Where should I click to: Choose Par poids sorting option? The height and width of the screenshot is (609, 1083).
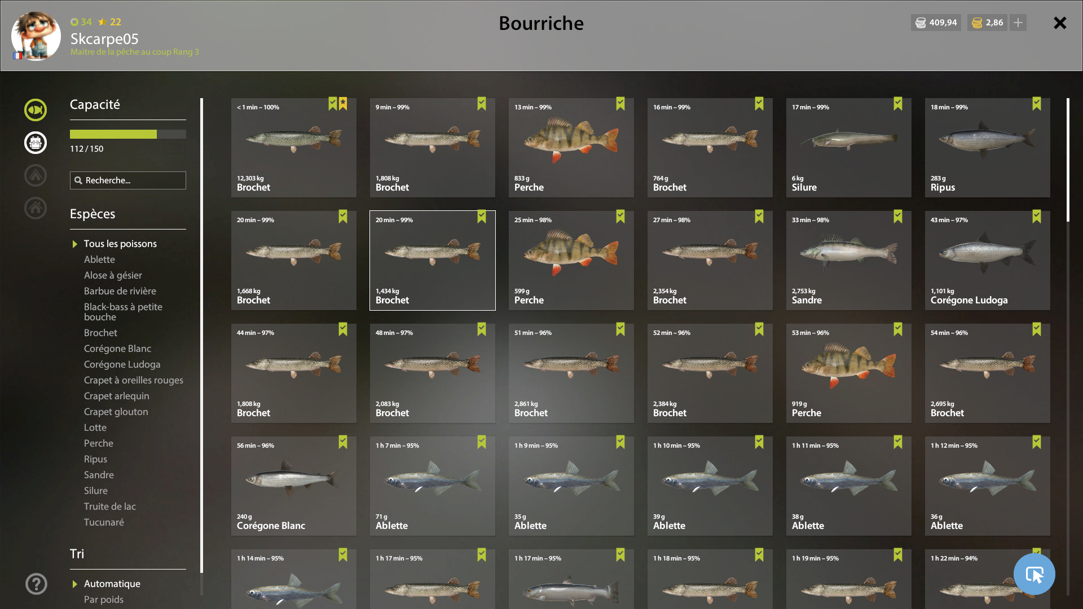point(104,599)
